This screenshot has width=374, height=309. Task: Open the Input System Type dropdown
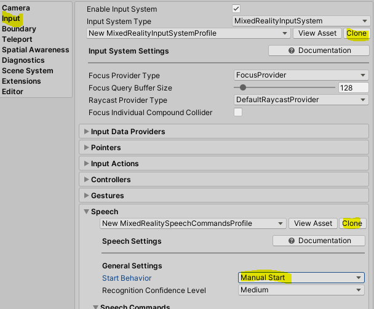[301, 21]
